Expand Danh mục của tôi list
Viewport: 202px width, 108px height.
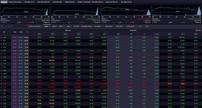tap(35, 26)
